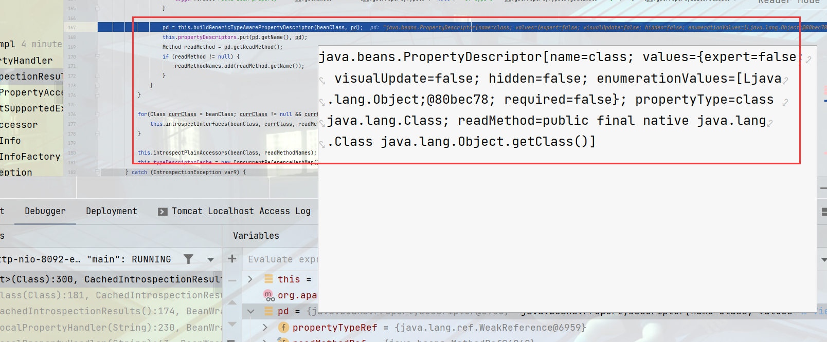This screenshot has width=827, height=342.
Task: Expand the 'this' variable node
Action: 250,279
